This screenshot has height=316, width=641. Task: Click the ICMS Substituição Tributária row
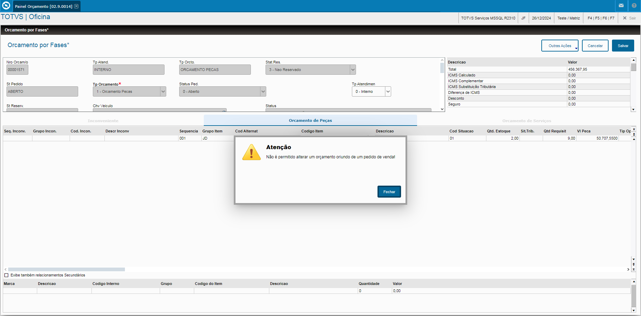coord(539,87)
